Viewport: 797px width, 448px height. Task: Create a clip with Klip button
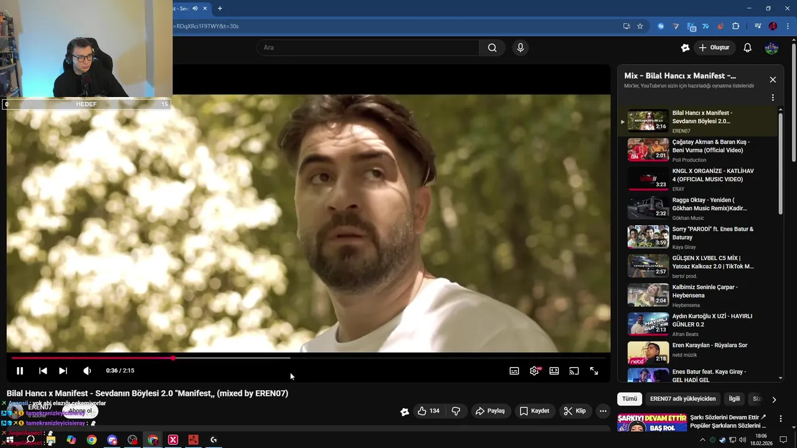[575, 411]
